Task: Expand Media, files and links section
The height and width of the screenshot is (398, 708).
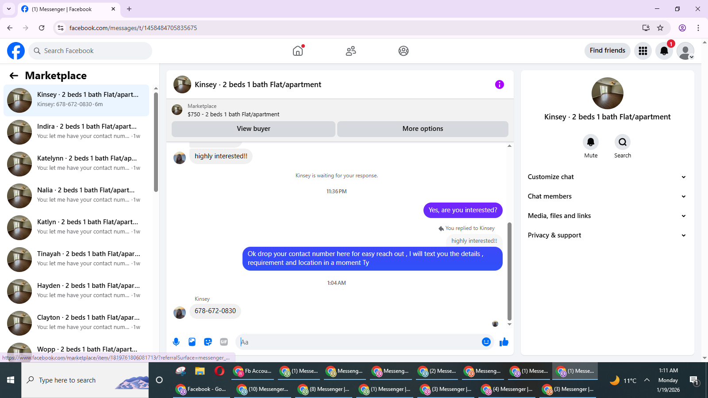Action: coord(607,216)
